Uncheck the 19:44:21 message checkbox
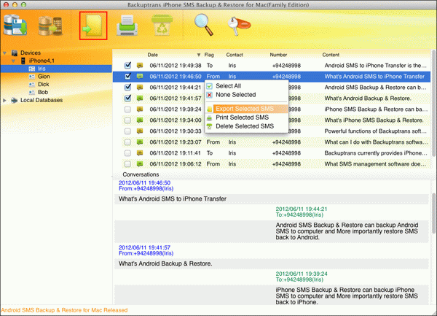This screenshot has width=437, height=316. point(127,87)
